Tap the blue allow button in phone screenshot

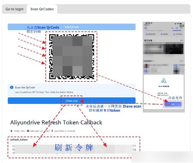point(173,104)
